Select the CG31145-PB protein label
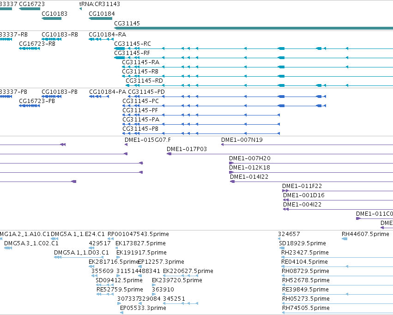393x315 pixels. (x=140, y=129)
